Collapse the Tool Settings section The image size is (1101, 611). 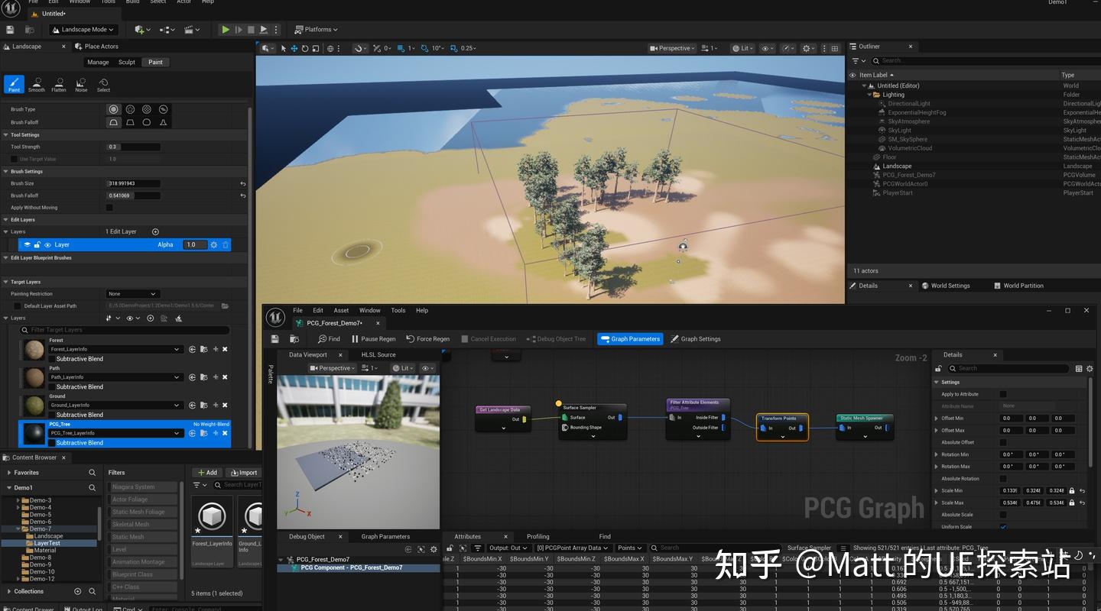coord(6,135)
